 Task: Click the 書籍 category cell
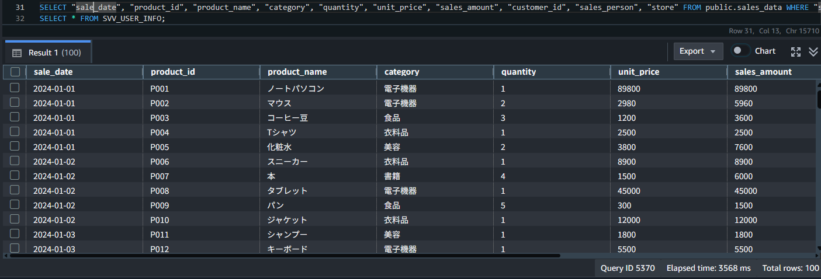click(x=435, y=176)
